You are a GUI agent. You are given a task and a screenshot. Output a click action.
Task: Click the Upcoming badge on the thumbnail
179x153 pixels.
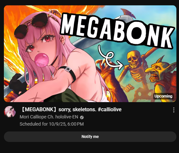coord(163,96)
